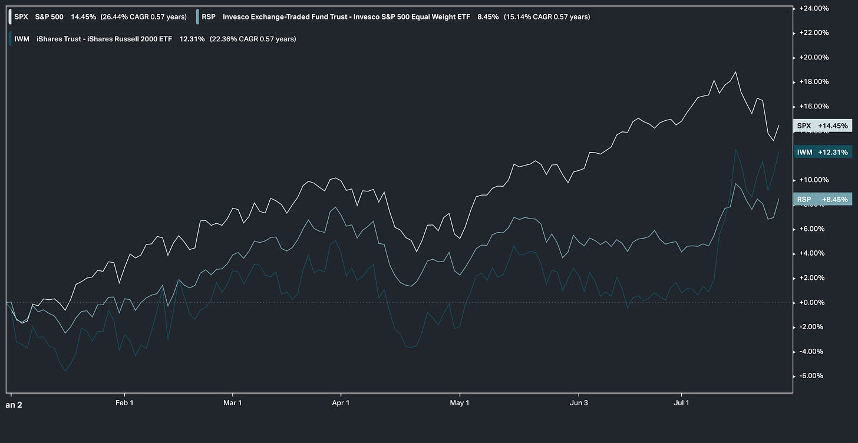Click the 12.31% return value for IWM
Image resolution: width=858 pixels, height=443 pixels.
(192, 39)
